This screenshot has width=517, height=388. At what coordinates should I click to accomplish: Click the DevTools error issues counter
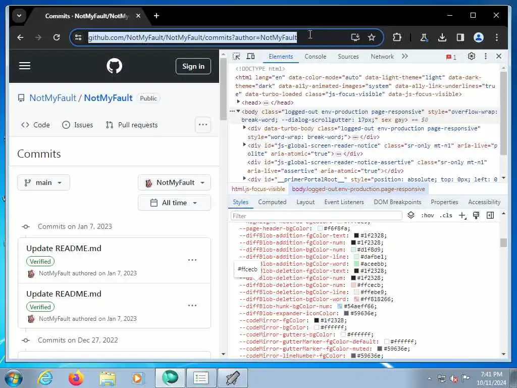[451, 57]
